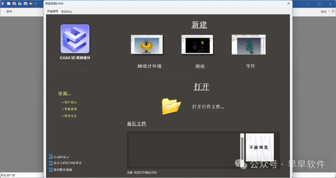Create new 图纸 via drawing thumbnail

pyautogui.click(x=197, y=45)
